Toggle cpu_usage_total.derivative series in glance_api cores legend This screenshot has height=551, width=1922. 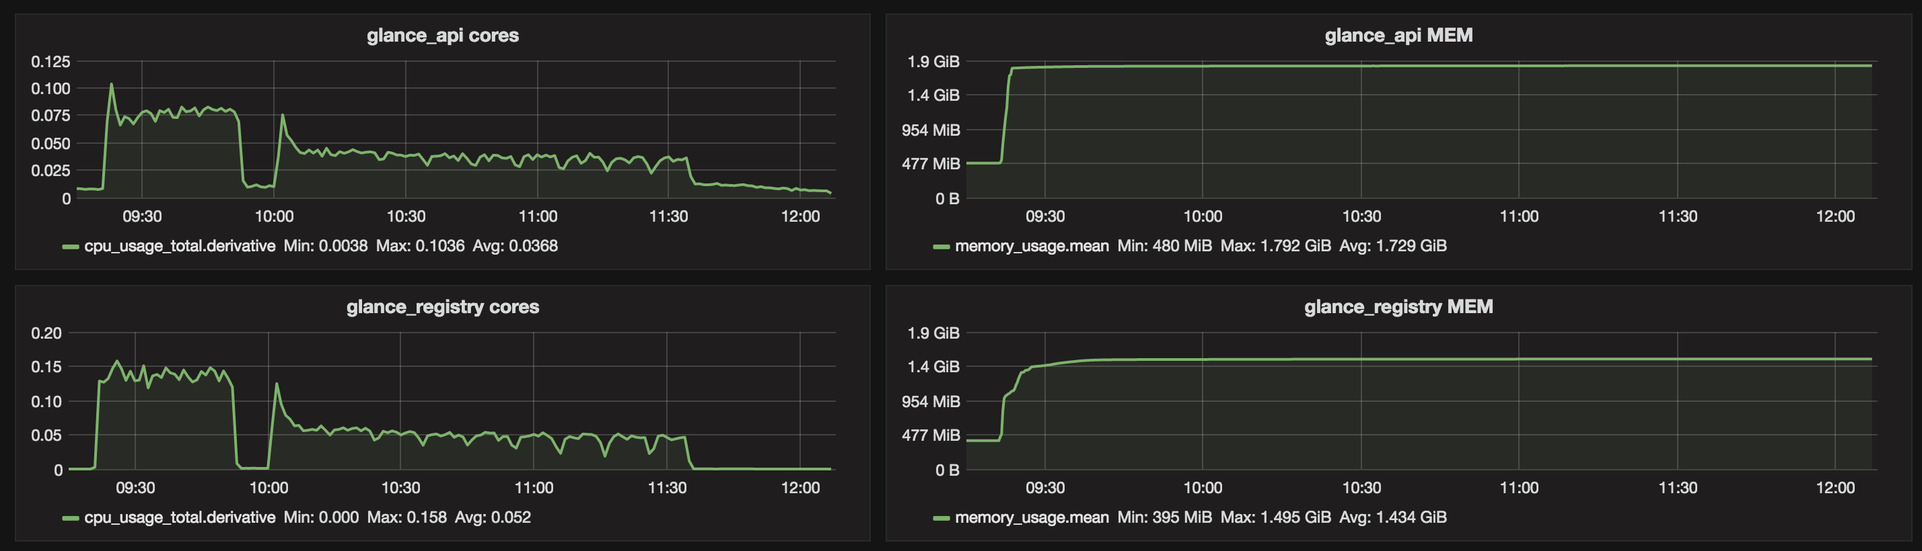pos(180,246)
